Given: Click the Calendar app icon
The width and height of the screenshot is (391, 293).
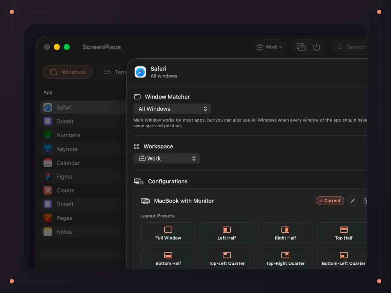Looking at the screenshot, I should (x=48, y=163).
